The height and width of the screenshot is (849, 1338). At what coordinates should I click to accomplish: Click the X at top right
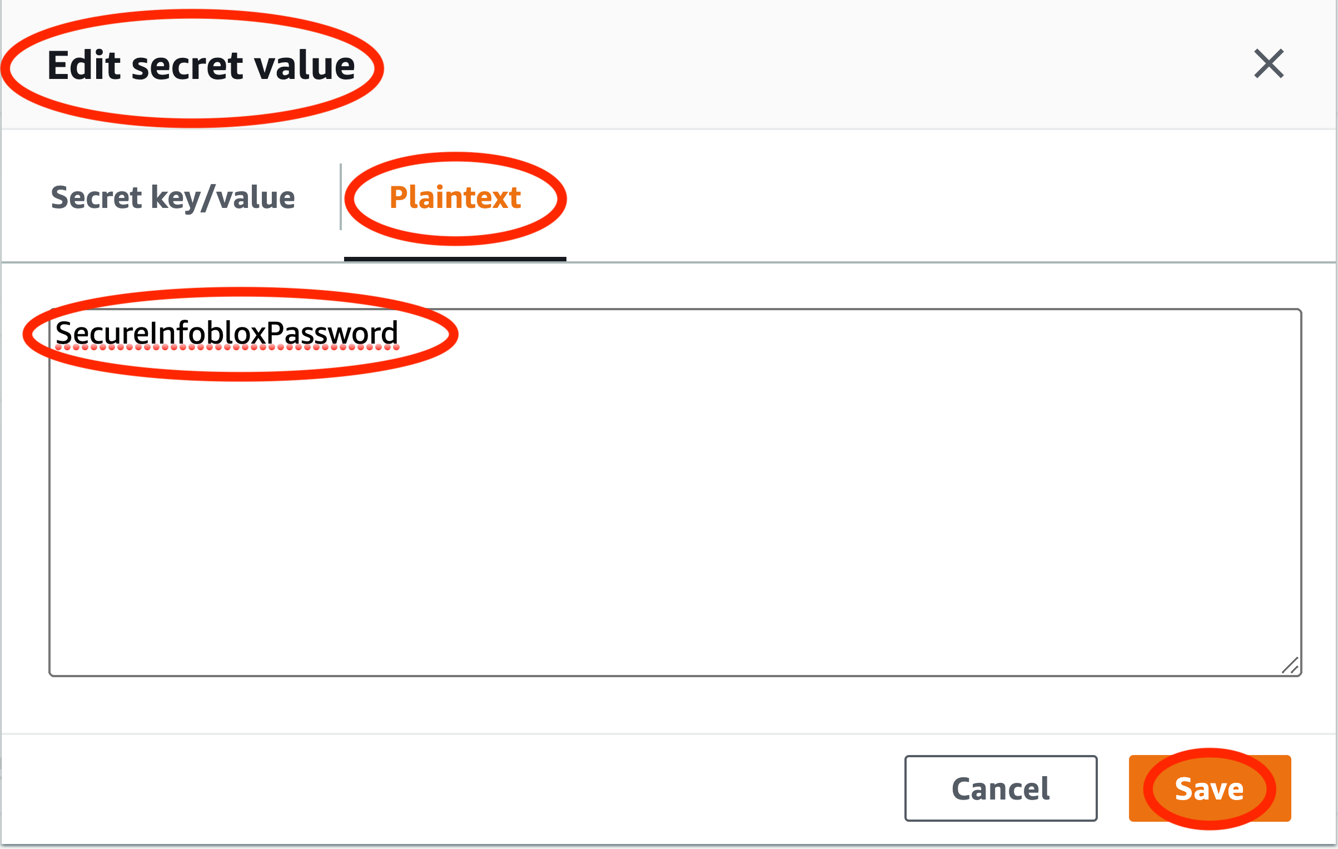[1269, 63]
